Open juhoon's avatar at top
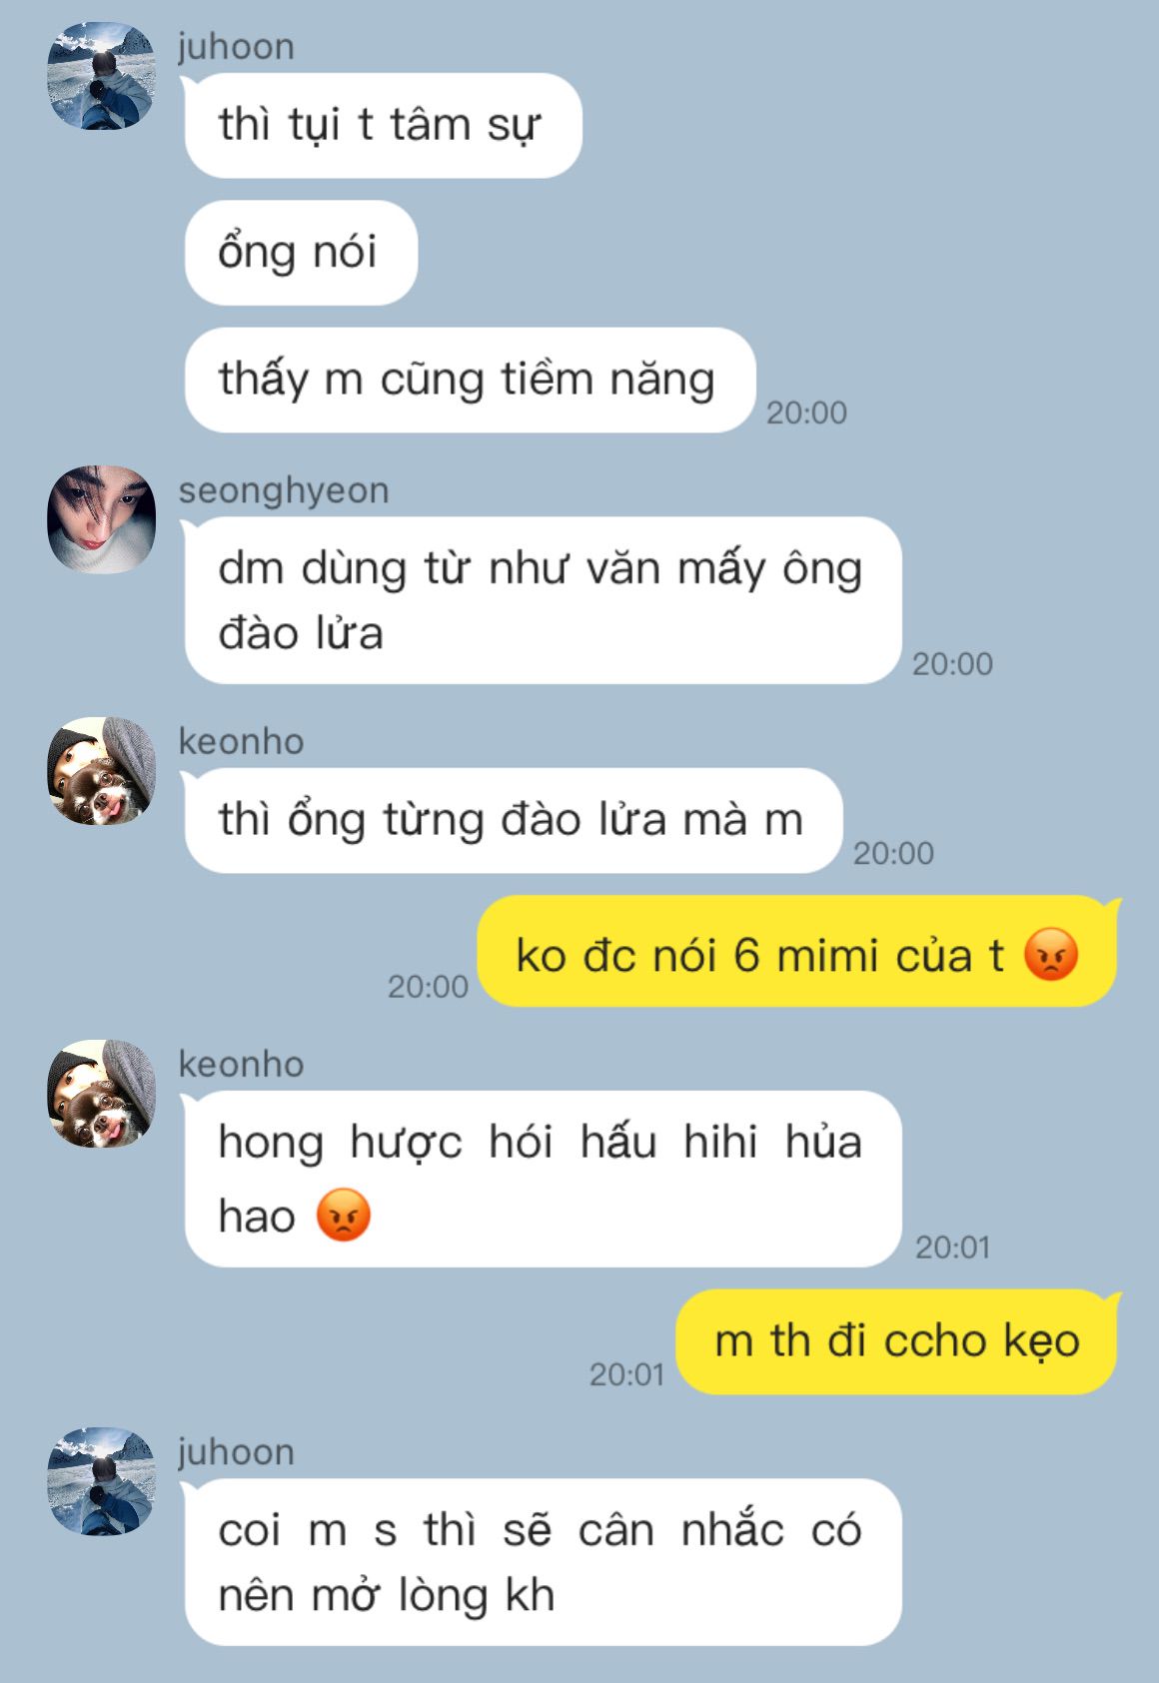This screenshot has height=1683, width=1159. (x=102, y=76)
